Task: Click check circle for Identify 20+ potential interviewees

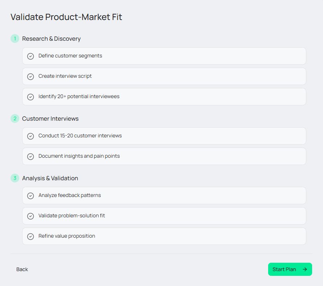Action: pos(31,97)
